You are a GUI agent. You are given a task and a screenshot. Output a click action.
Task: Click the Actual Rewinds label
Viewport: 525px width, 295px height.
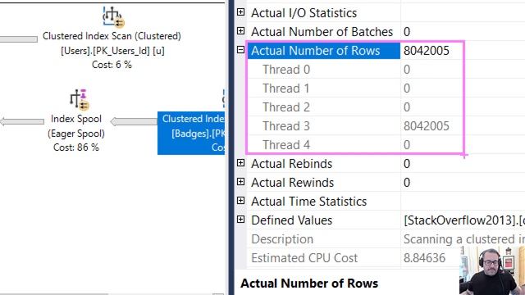(292, 183)
